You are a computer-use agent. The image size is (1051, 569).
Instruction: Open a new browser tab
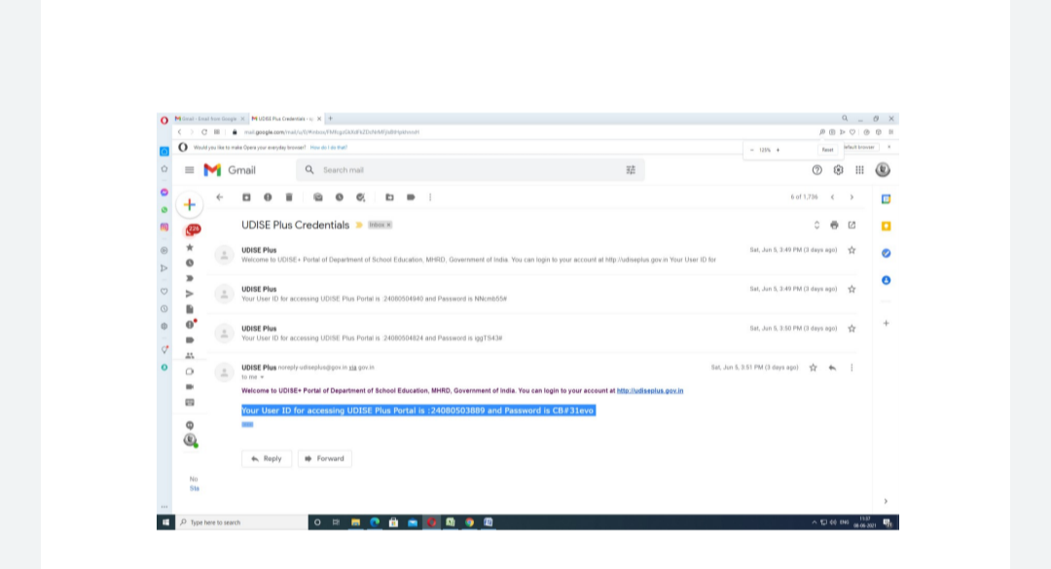pos(331,119)
